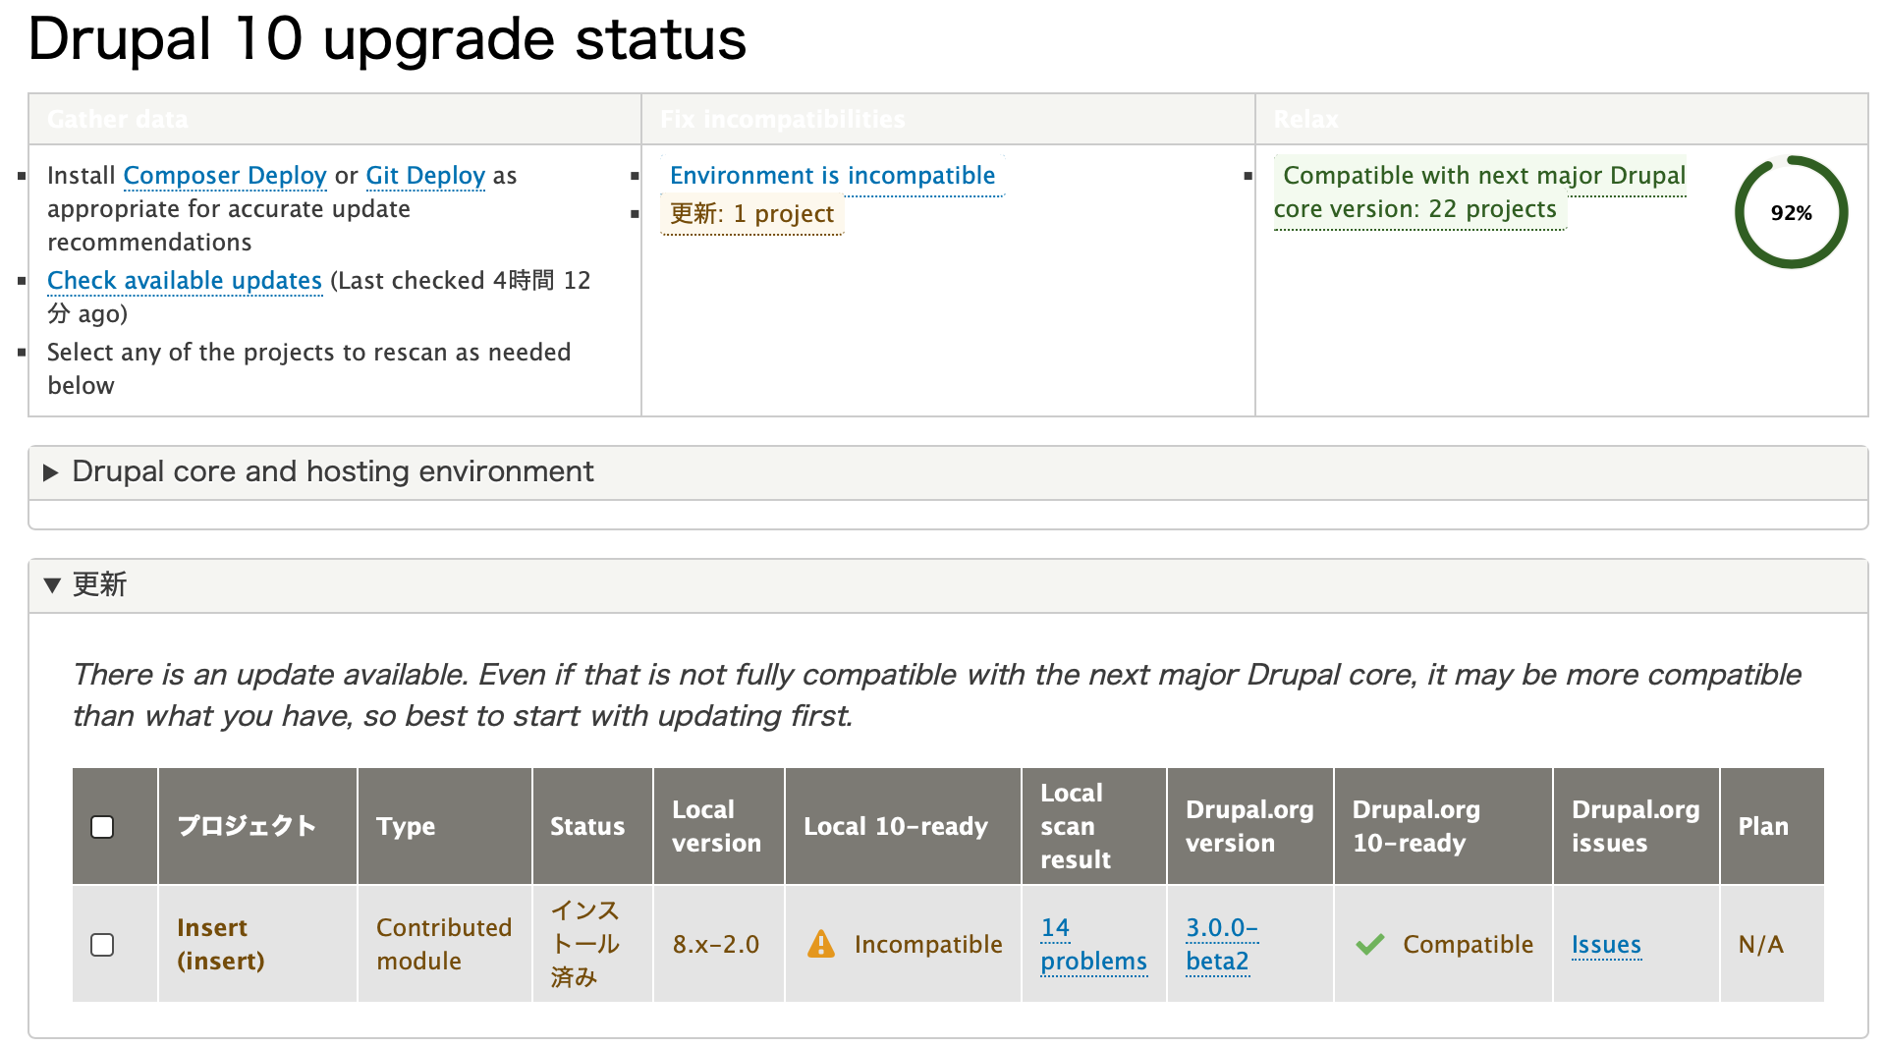The width and height of the screenshot is (1886, 1047).
Task: Open the Composer Deploy link
Action: tap(224, 176)
